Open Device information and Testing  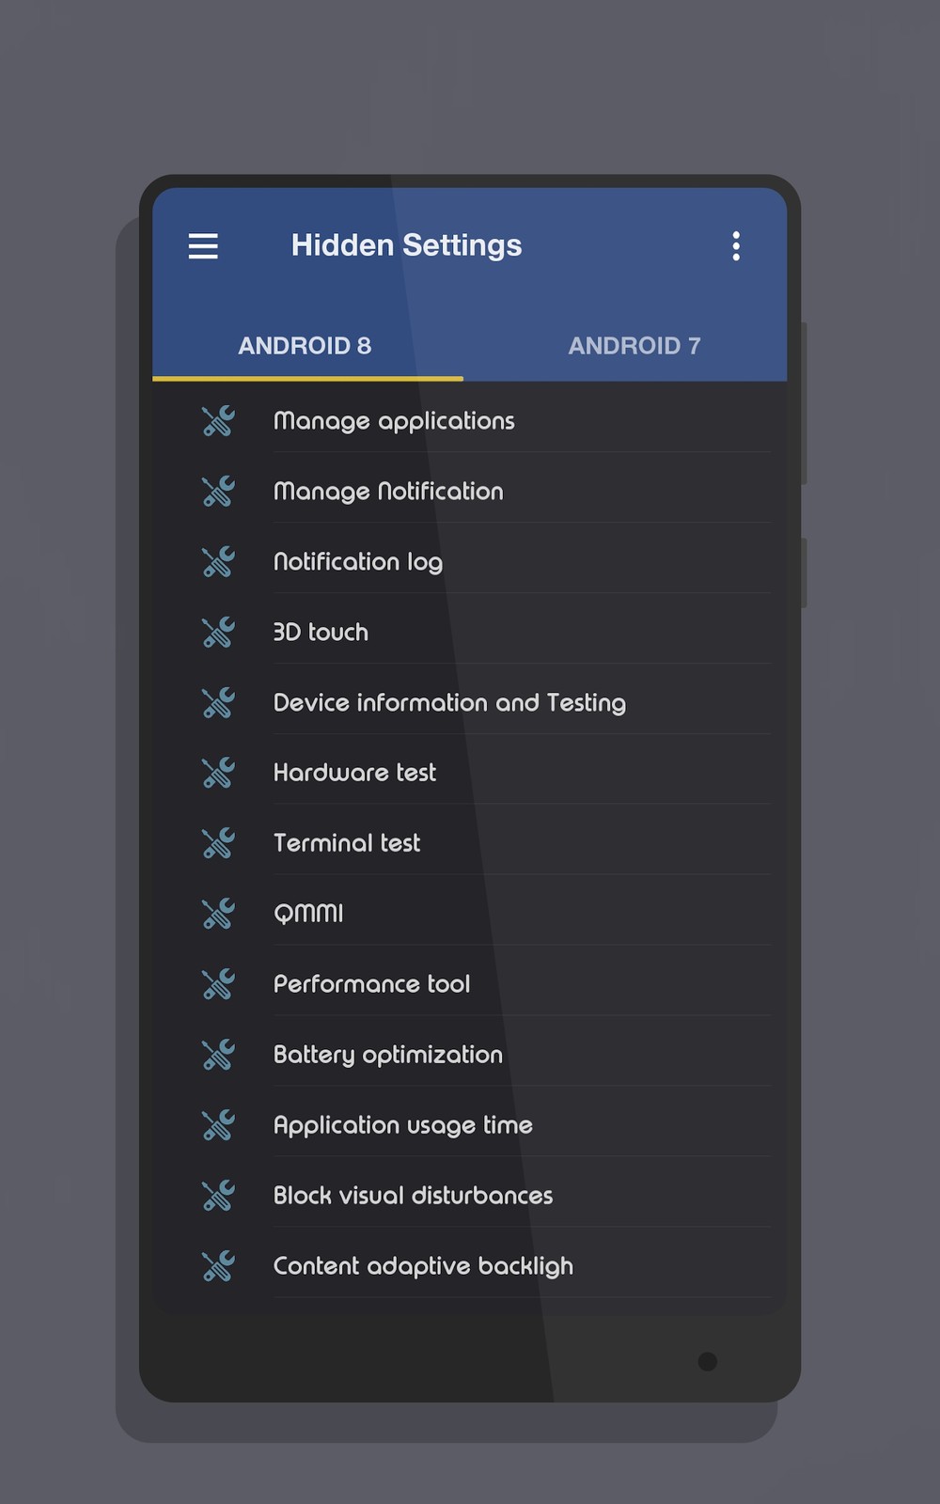(x=449, y=703)
